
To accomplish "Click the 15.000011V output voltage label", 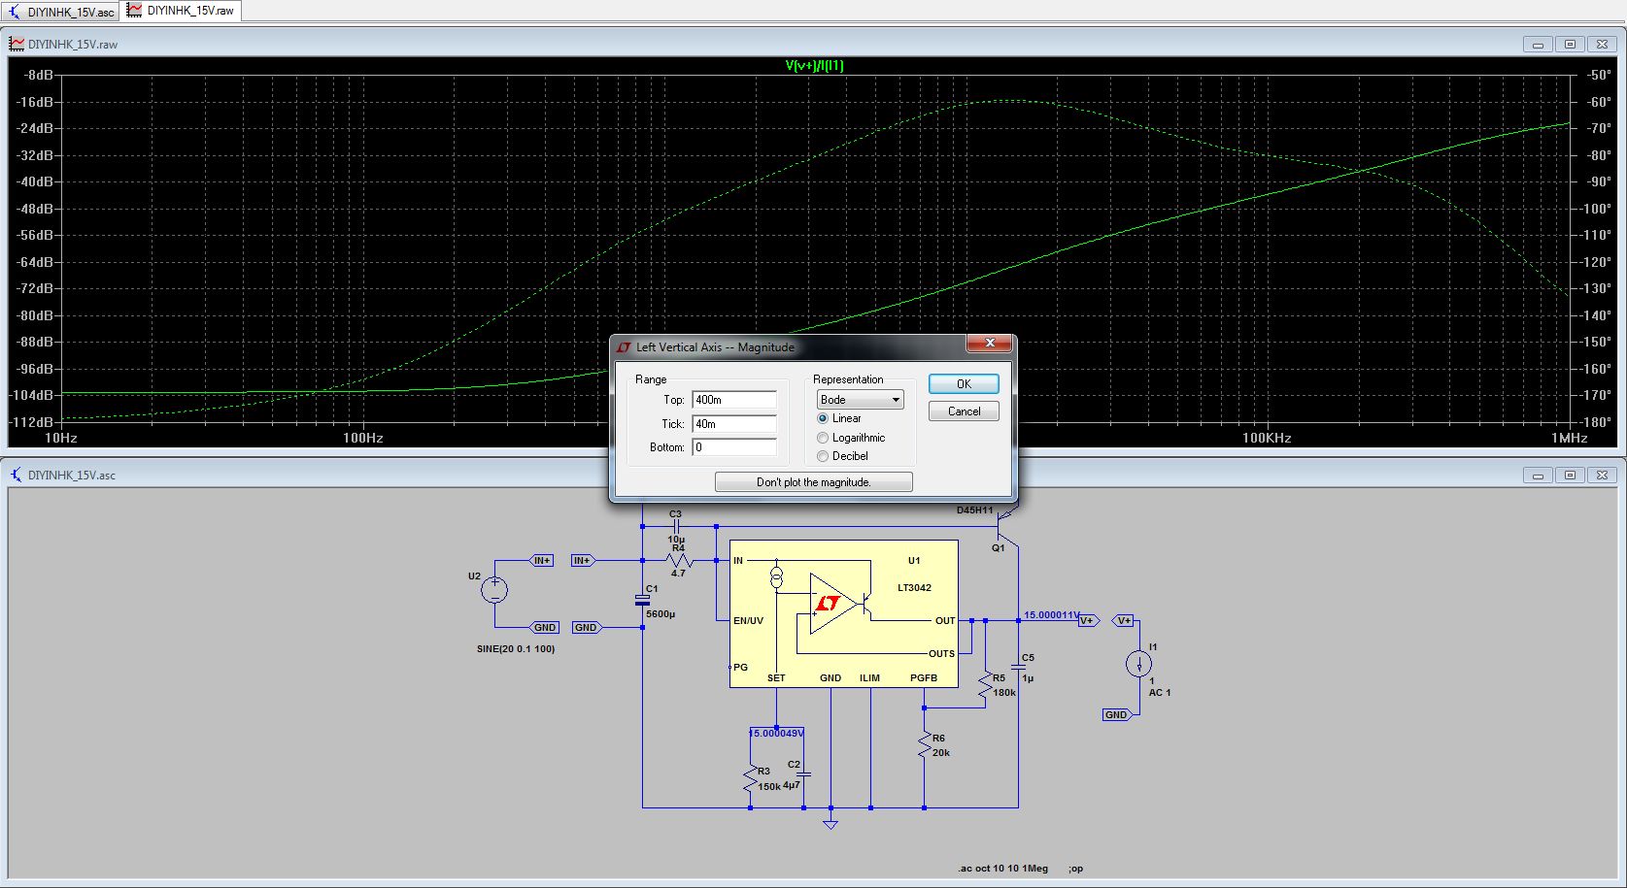I will (x=1051, y=615).
